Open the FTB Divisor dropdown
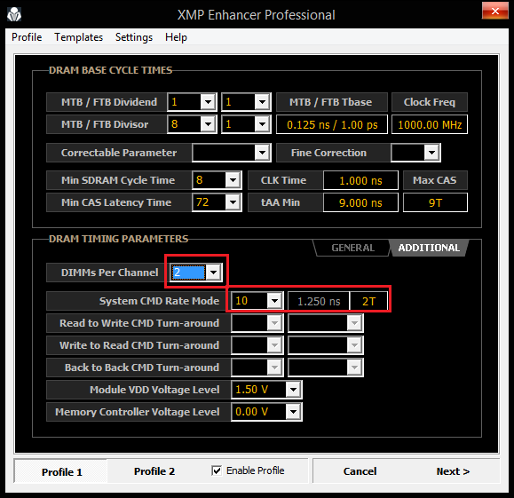Viewport: 514px width, 498px height. (262, 124)
